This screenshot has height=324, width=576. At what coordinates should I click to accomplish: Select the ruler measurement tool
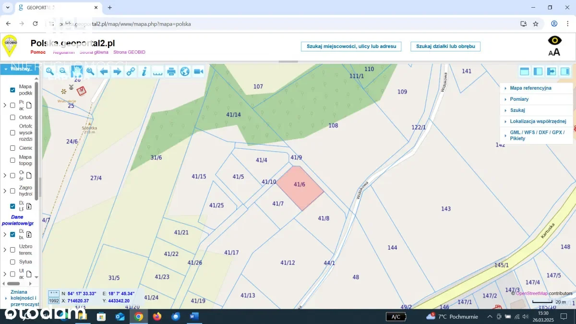pyautogui.click(x=157, y=72)
